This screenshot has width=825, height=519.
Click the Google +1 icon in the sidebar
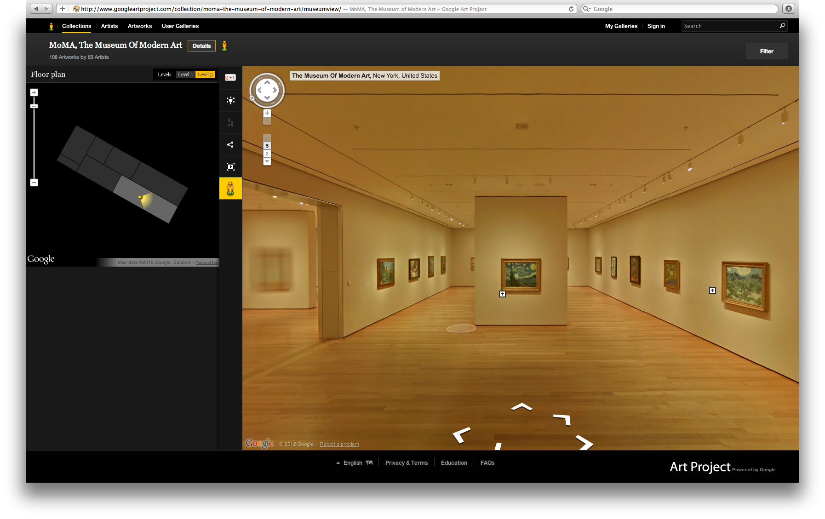(230, 77)
